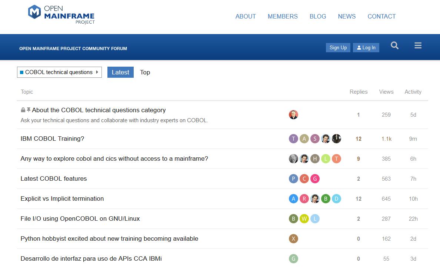Click green B avatar in Explicit vs Implicit row
This screenshot has height=267, width=440.
(x=326, y=198)
